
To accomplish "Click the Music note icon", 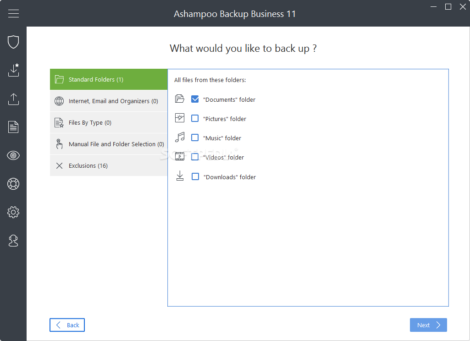I will point(180,137).
